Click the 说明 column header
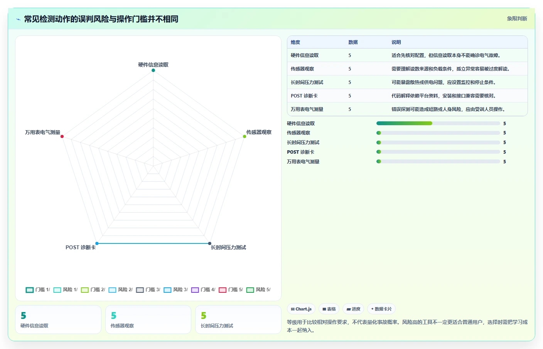 pos(396,42)
